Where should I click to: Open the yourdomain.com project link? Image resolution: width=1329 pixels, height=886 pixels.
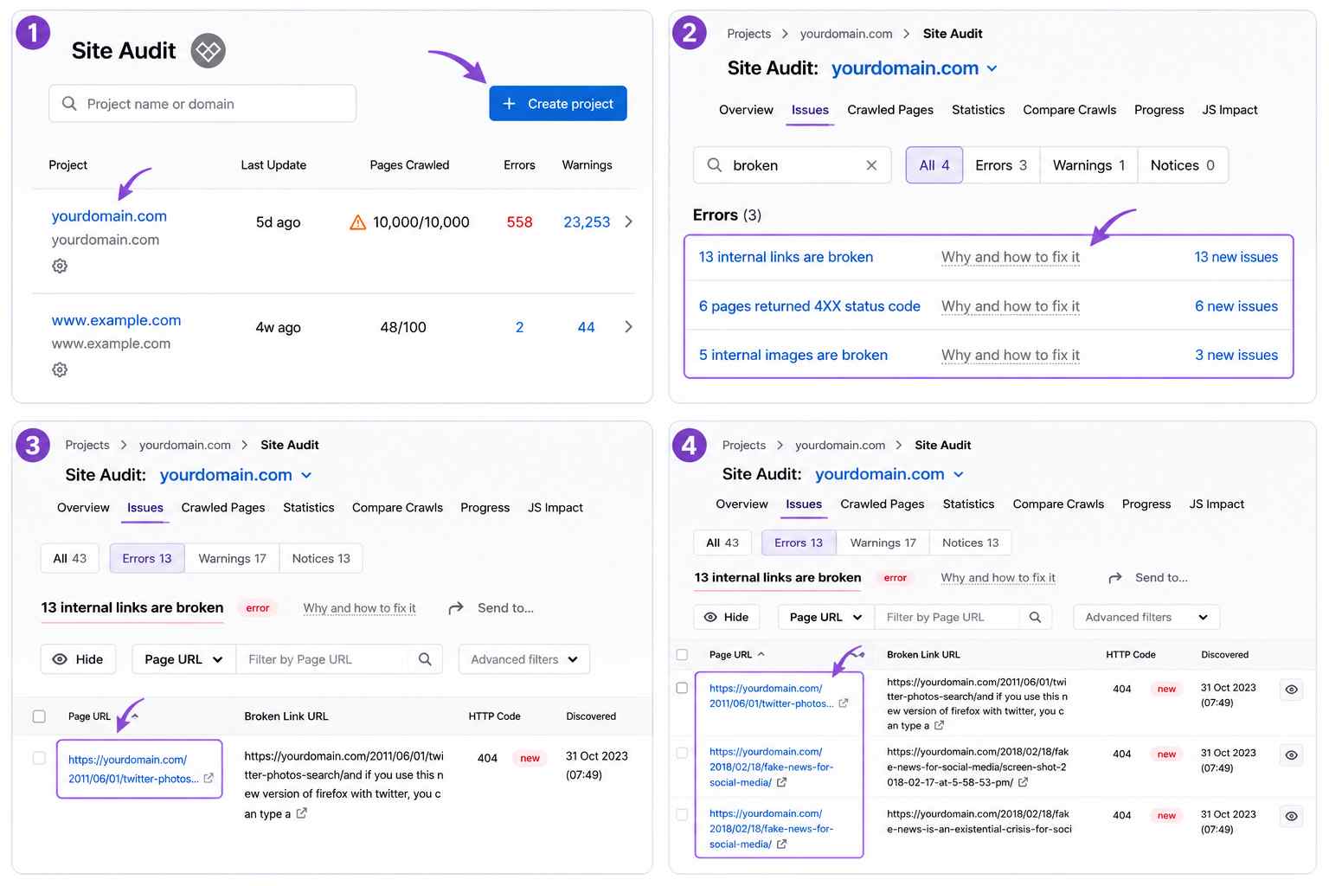pyautogui.click(x=109, y=216)
